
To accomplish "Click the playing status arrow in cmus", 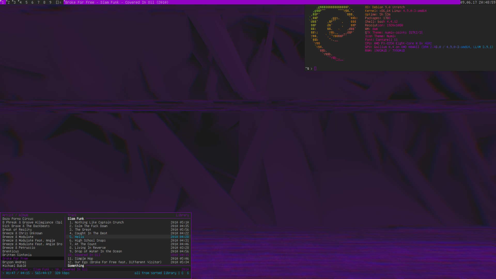I will (x=3, y=273).
